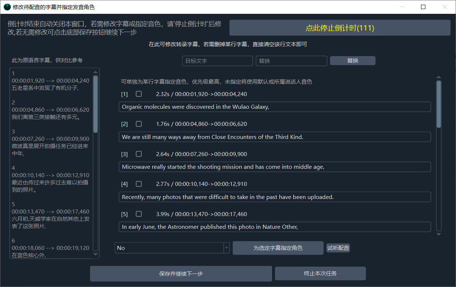Screen dimensions: 456x287
Task: Mark the checkbox for subtitle line [5]
Action: [x=139, y=214]
